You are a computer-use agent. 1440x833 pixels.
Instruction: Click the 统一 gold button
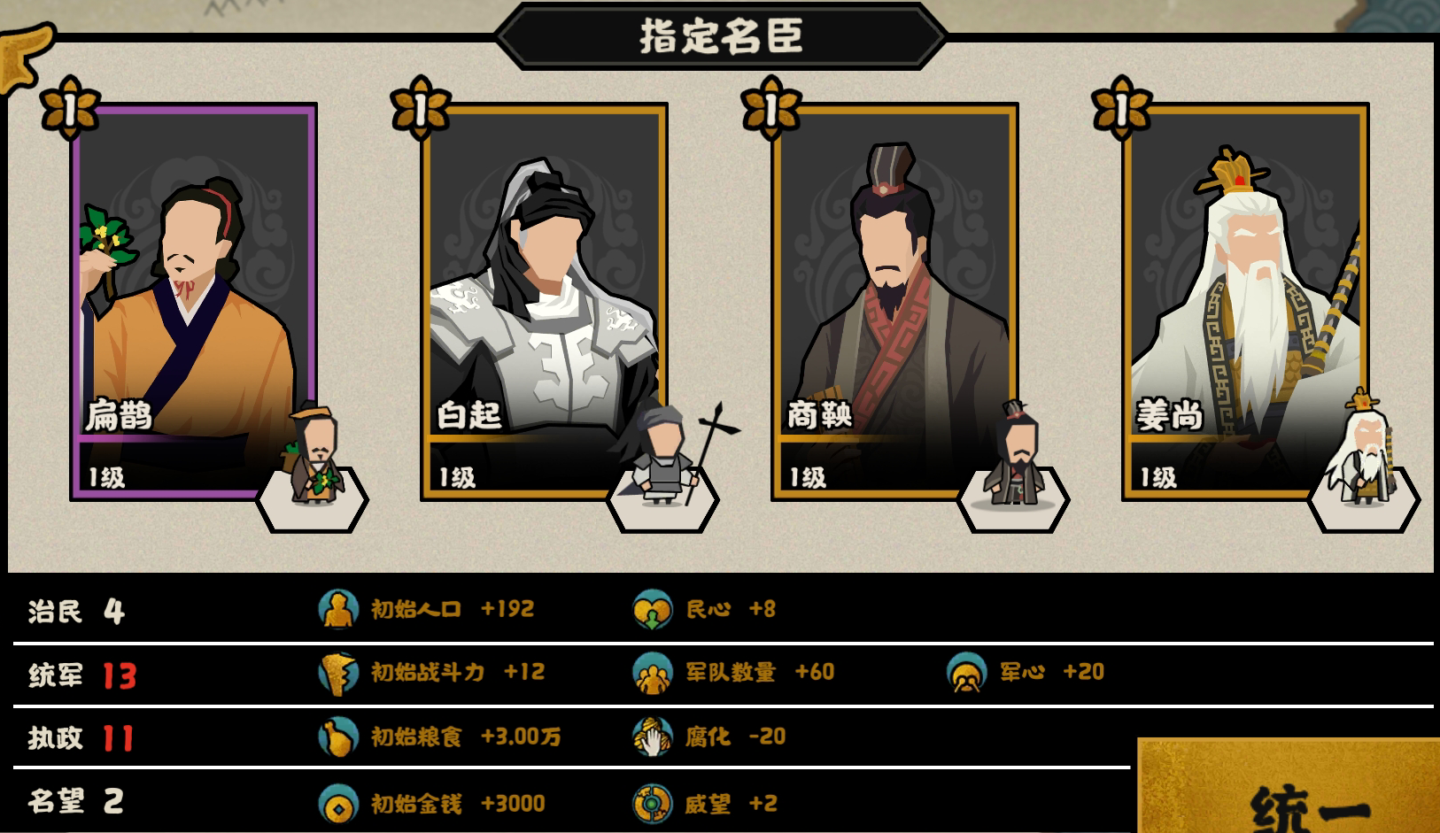(1289, 786)
